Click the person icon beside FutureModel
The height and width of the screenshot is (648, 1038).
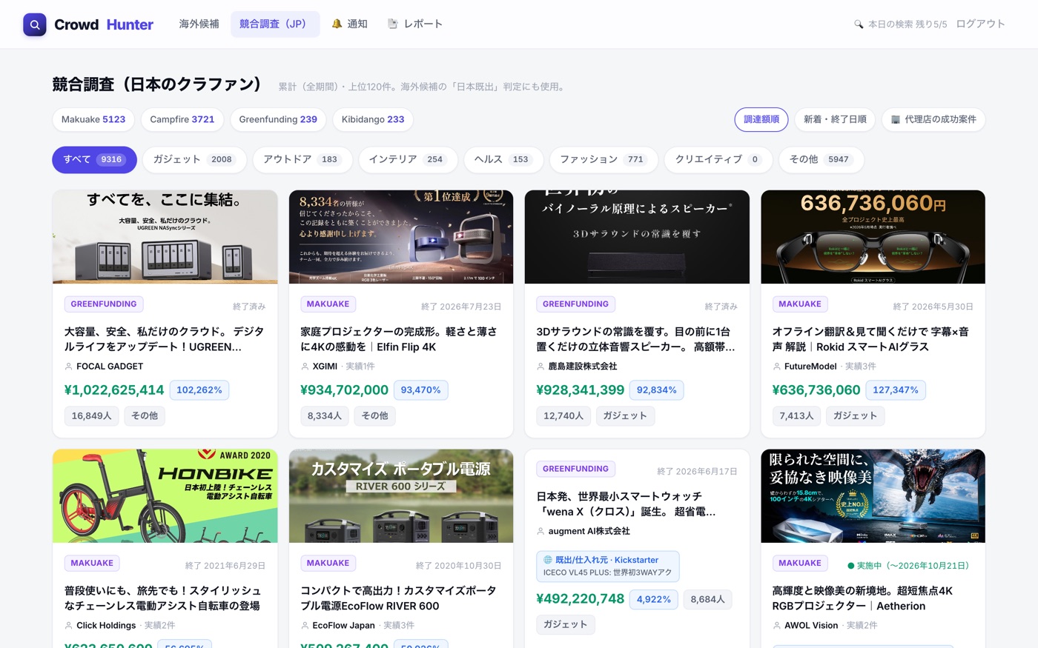click(x=777, y=367)
